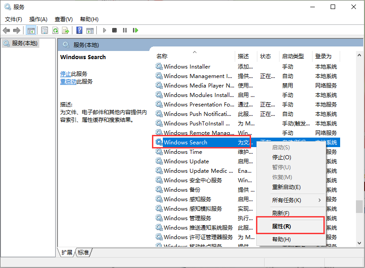
Task: Click gear icon of Windows Update row
Action: click(x=159, y=161)
